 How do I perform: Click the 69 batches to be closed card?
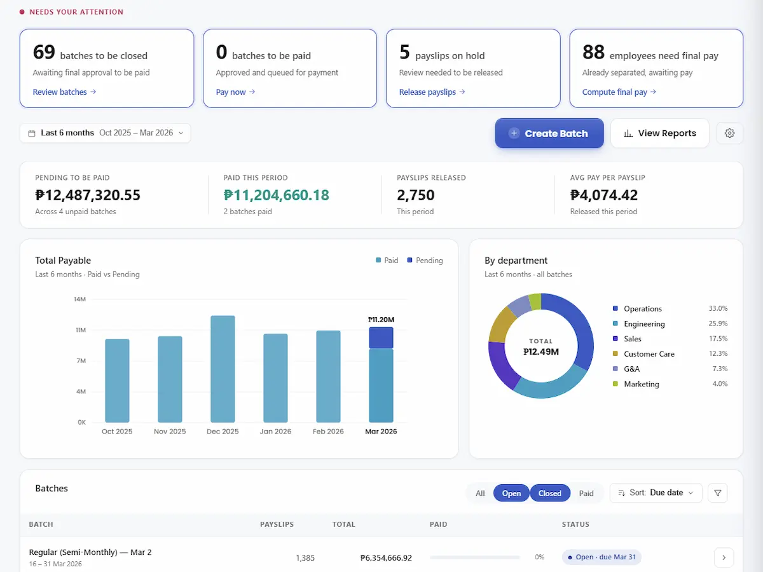[x=107, y=69]
